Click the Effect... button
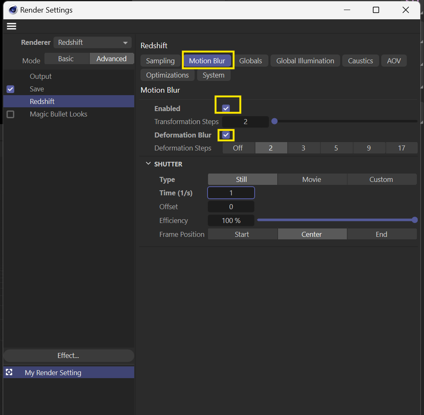The width and height of the screenshot is (424, 415). point(69,355)
